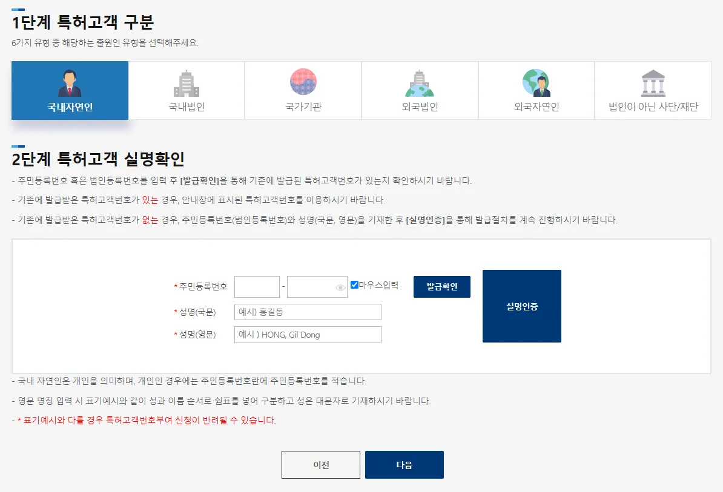723x492 pixels.
Task: Focus the first 주민등록번호 input box
Action: [257, 287]
